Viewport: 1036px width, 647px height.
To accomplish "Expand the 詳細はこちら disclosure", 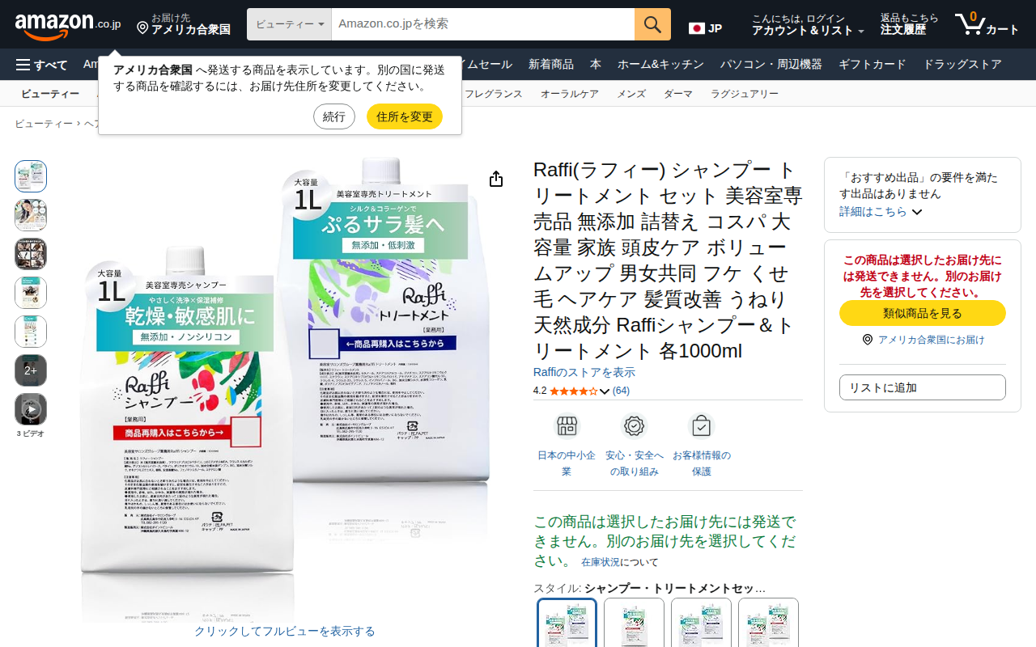I will tap(881, 212).
